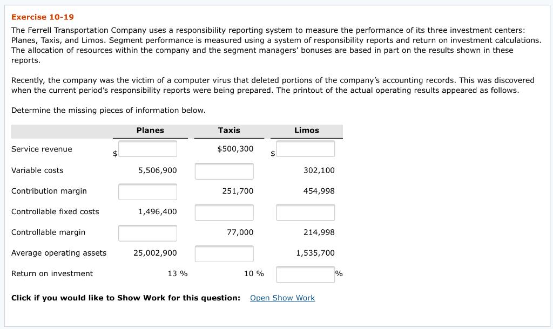Focus the Limos Return on investment field
The width and height of the screenshot is (553, 329).
coord(306,275)
